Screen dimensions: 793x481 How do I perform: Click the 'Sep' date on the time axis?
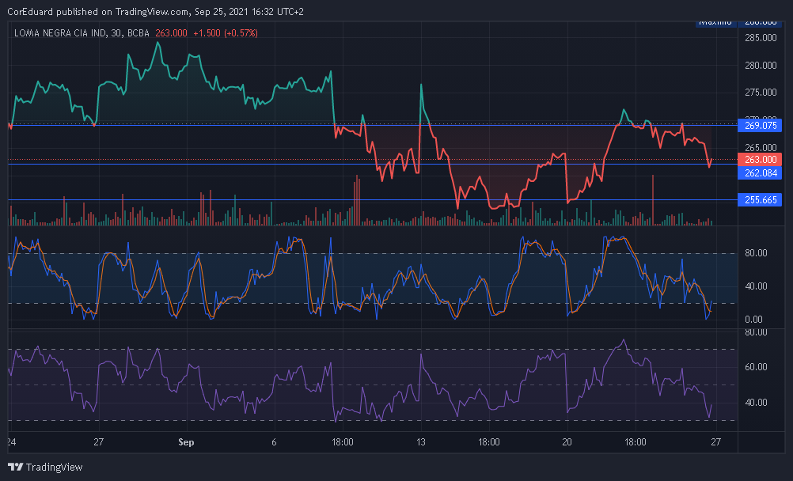point(188,441)
